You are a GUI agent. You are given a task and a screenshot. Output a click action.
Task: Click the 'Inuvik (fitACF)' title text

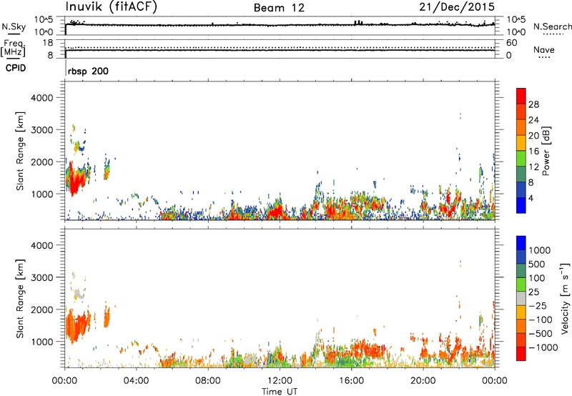(112, 6)
